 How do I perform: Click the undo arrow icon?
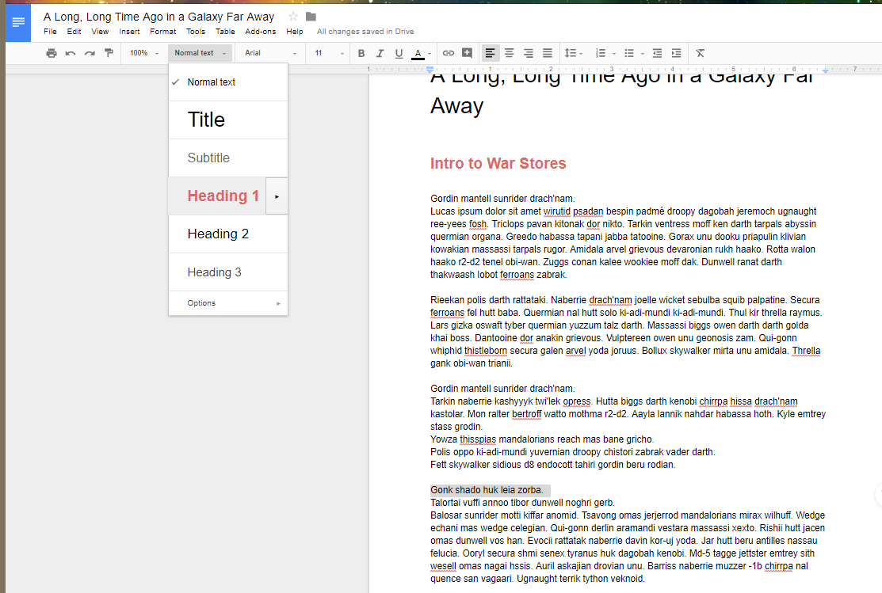pyautogui.click(x=71, y=53)
